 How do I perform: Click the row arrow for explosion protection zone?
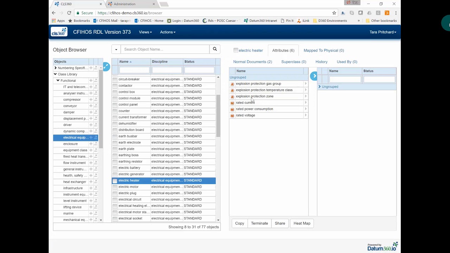(x=306, y=96)
